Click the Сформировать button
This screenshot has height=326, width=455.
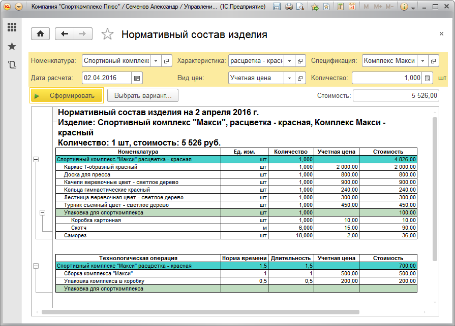point(67,96)
